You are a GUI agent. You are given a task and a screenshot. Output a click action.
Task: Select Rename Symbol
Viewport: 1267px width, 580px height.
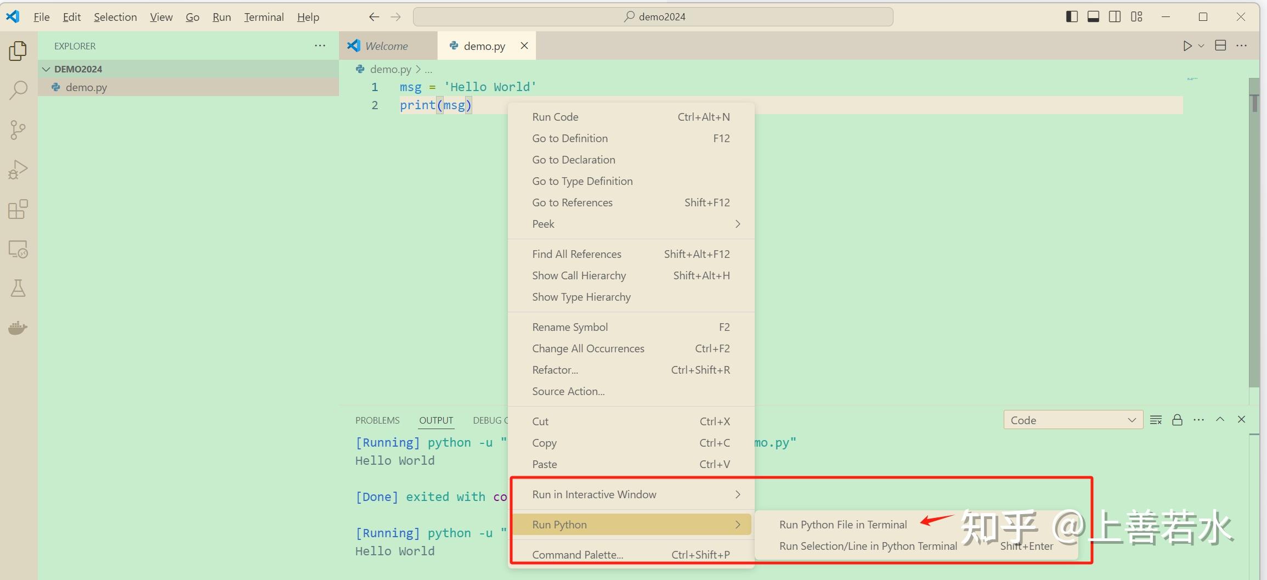[x=631, y=327]
